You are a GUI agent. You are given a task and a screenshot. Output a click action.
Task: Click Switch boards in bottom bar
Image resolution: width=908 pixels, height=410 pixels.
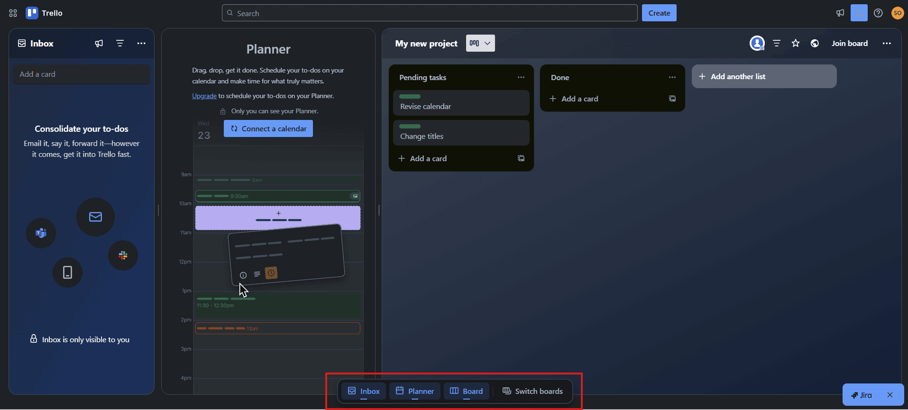coord(533,391)
